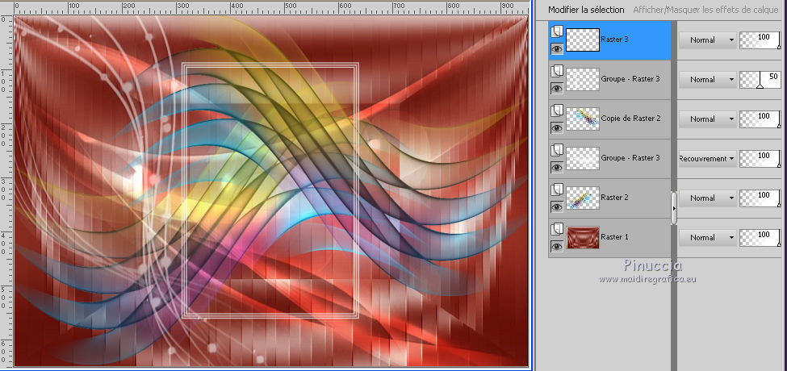Toggle visibility of the Raster 1 layer

557,246
